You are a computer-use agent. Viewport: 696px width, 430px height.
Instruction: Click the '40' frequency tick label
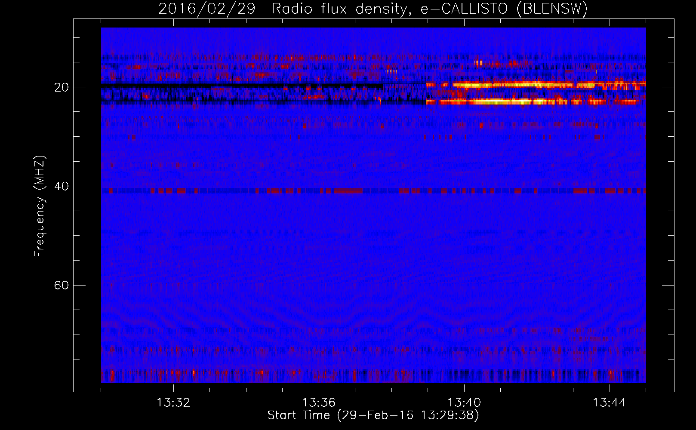click(x=62, y=186)
